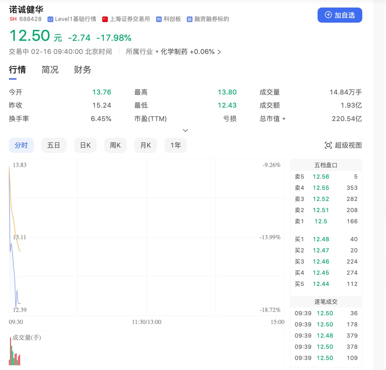Click the 卖4 price 12.55
The image size is (386, 370).
321,188
